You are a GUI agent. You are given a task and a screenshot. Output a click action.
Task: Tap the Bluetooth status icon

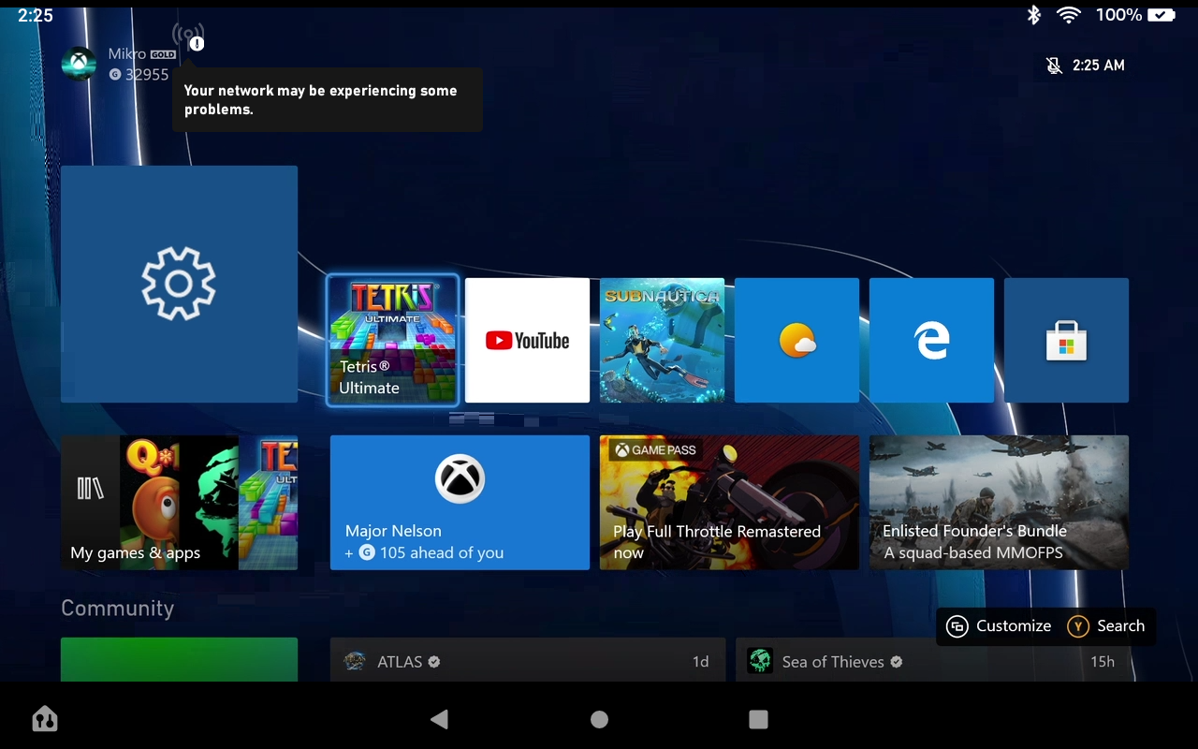click(x=1034, y=15)
